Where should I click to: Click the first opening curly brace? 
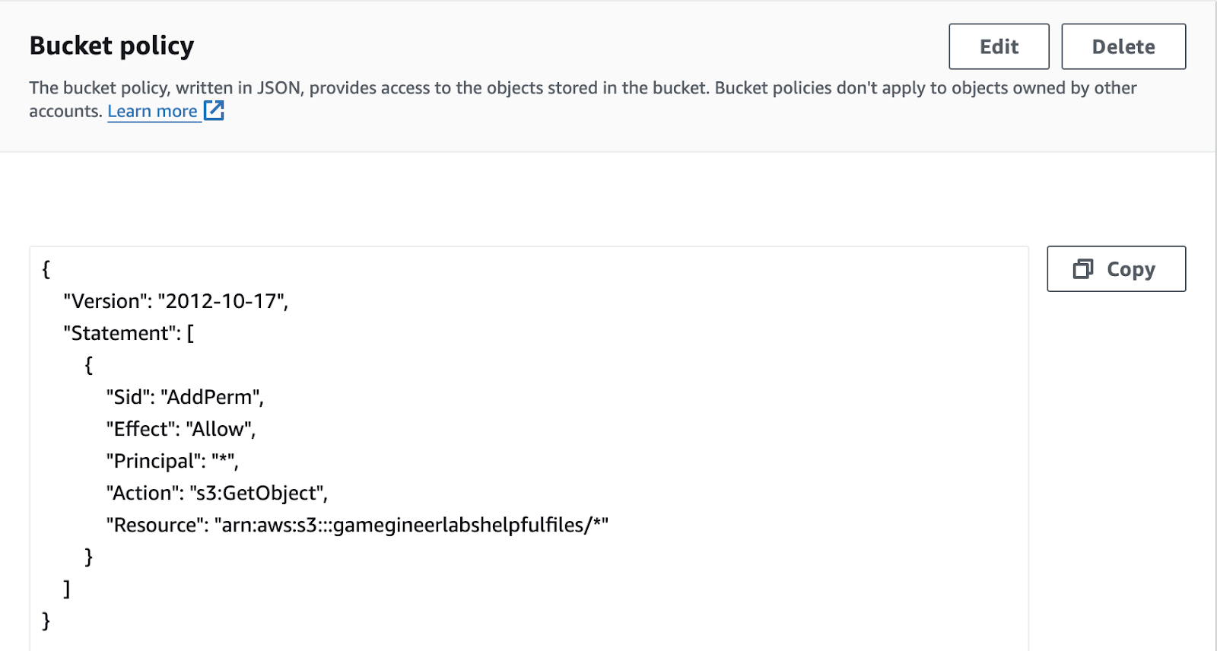point(46,269)
